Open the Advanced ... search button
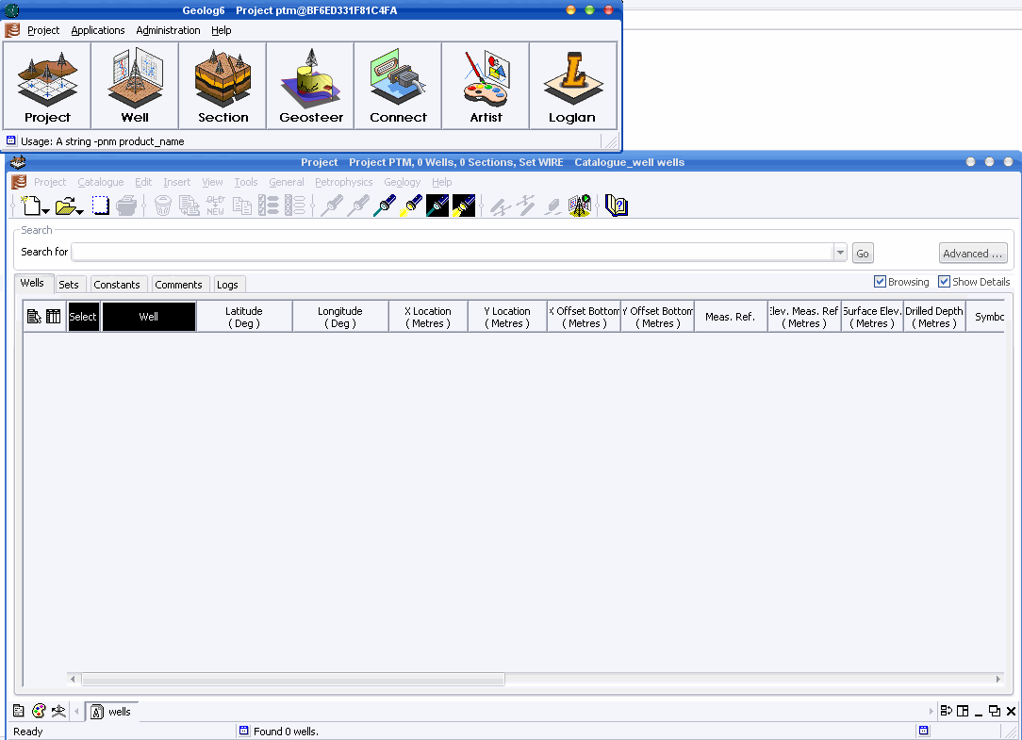Viewport: 1022px width, 740px height. coord(972,253)
